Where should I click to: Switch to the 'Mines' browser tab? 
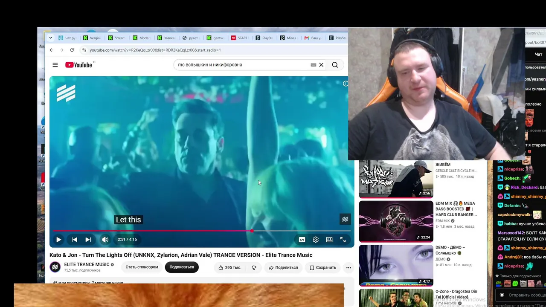pos(289,38)
